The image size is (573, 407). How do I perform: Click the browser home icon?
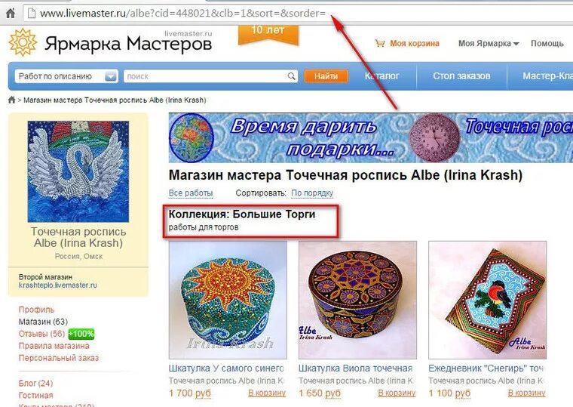11,14
